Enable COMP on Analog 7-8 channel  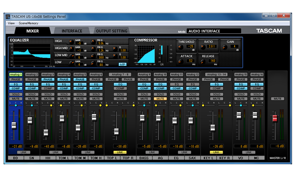coord(120,88)
